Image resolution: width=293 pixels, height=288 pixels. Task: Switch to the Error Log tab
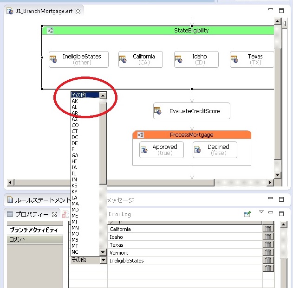pos(120,214)
